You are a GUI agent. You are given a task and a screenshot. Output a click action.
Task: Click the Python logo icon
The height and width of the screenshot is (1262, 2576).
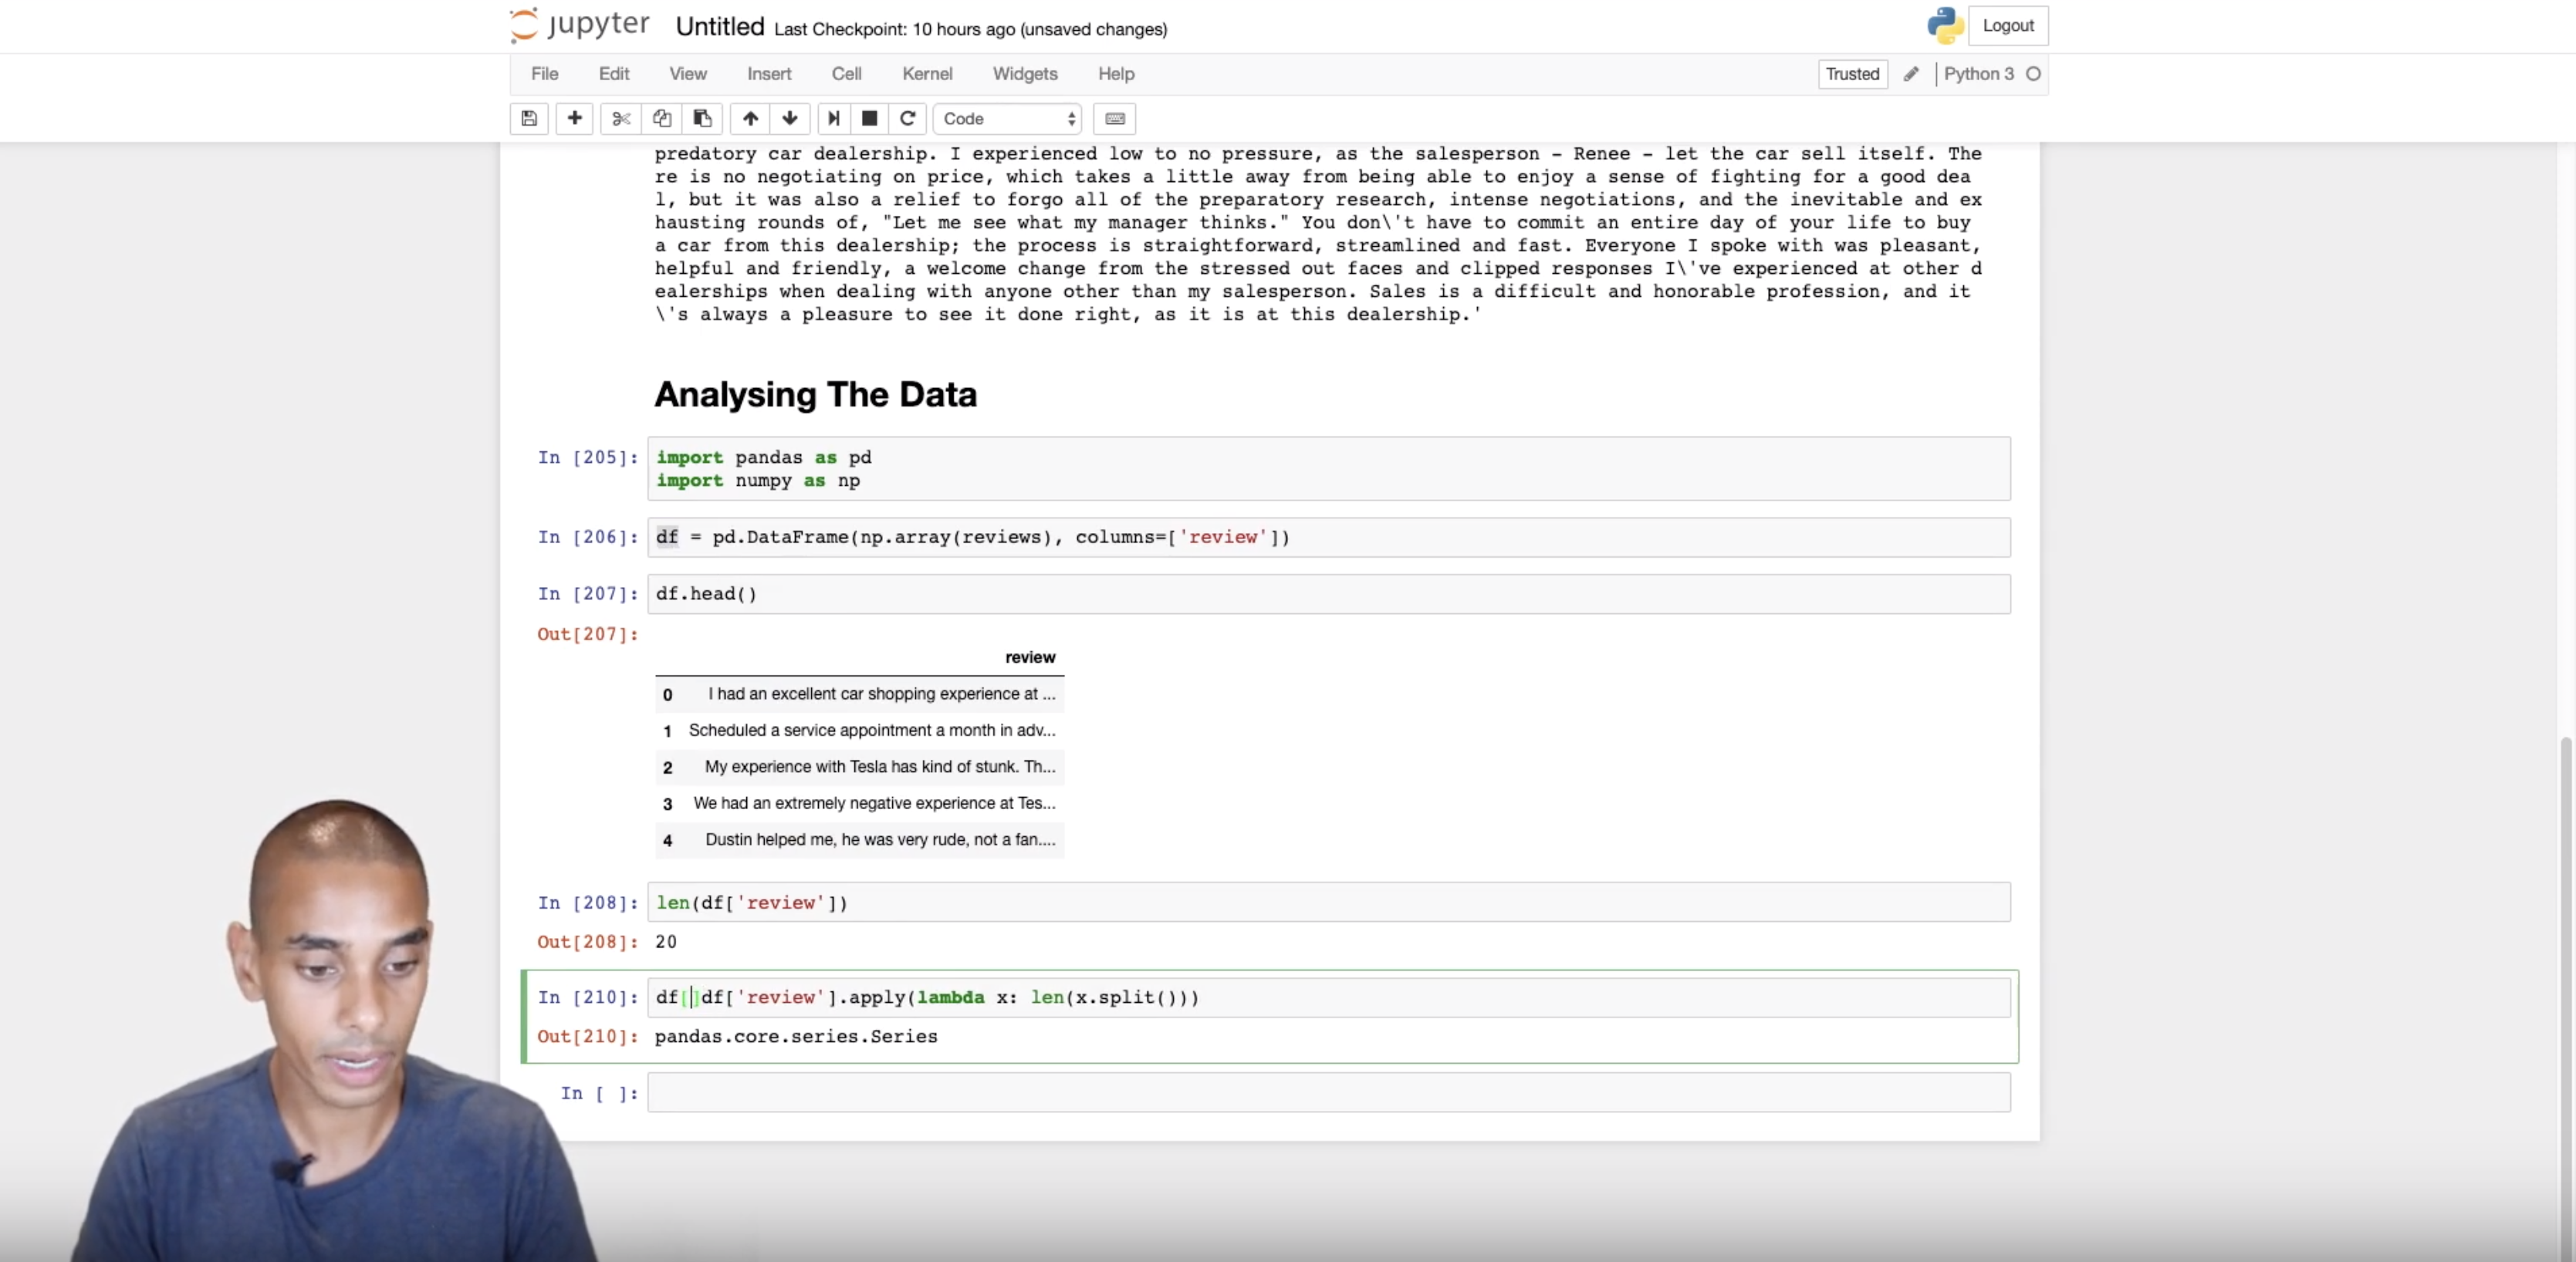pyautogui.click(x=1945, y=26)
